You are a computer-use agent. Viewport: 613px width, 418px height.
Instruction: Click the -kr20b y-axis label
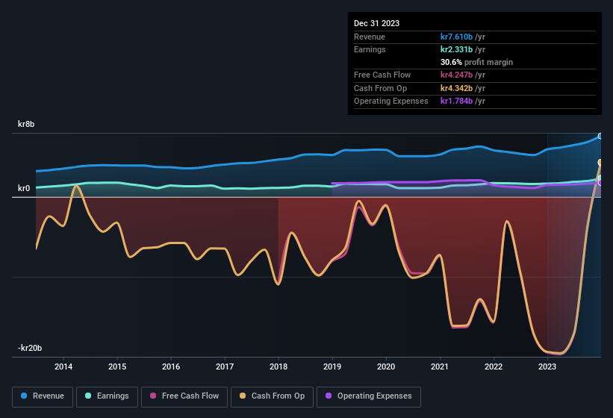(x=30, y=348)
